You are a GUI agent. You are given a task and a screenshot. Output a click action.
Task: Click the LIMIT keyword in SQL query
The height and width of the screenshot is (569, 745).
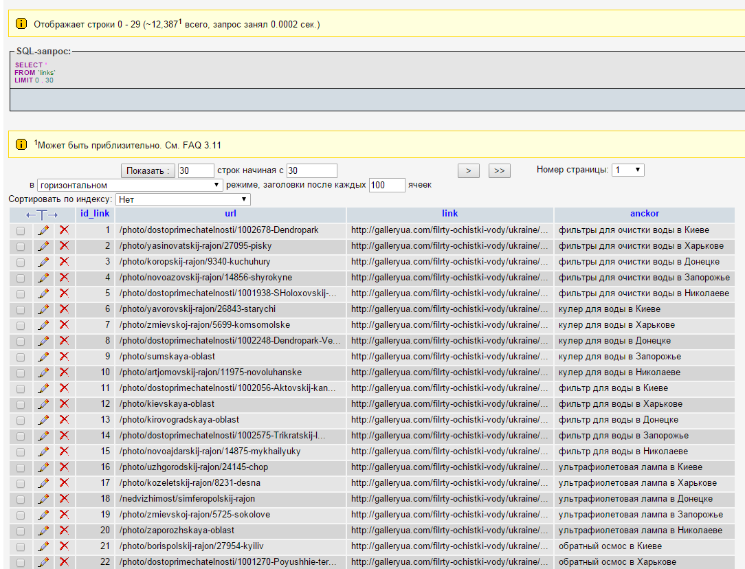[x=24, y=80]
